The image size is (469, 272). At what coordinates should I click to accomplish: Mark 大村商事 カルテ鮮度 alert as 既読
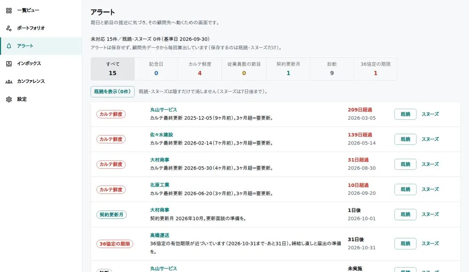(x=405, y=164)
